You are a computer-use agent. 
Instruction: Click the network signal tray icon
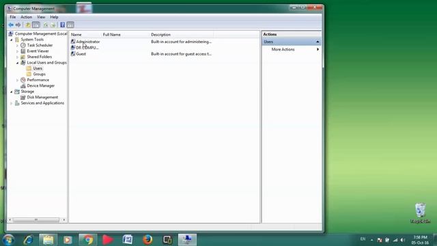click(x=395, y=240)
